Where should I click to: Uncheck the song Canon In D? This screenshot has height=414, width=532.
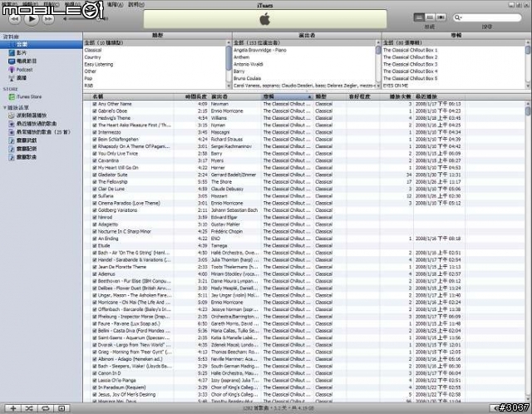click(x=95, y=373)
